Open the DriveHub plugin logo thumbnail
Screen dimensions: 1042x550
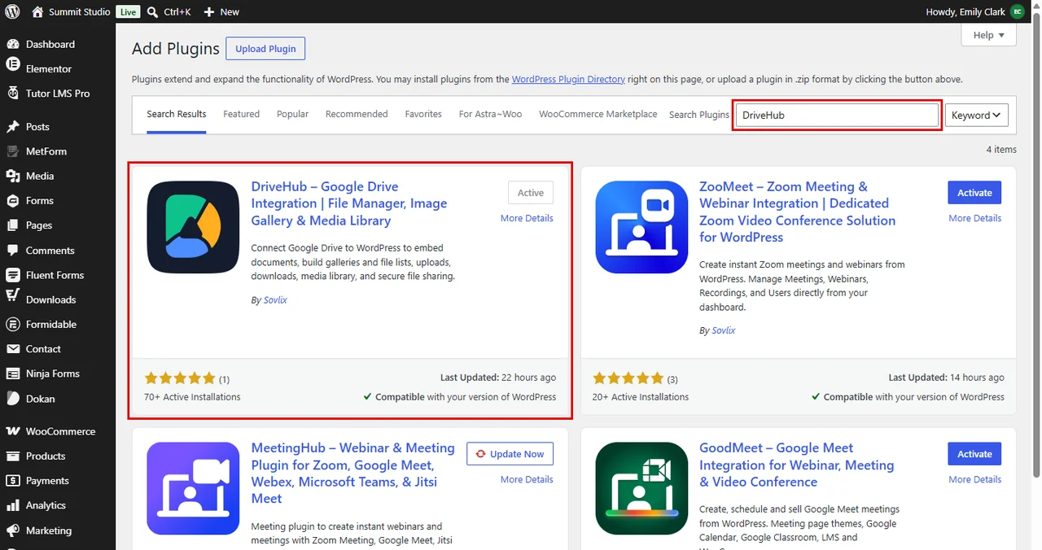click(x=193, y=227)
